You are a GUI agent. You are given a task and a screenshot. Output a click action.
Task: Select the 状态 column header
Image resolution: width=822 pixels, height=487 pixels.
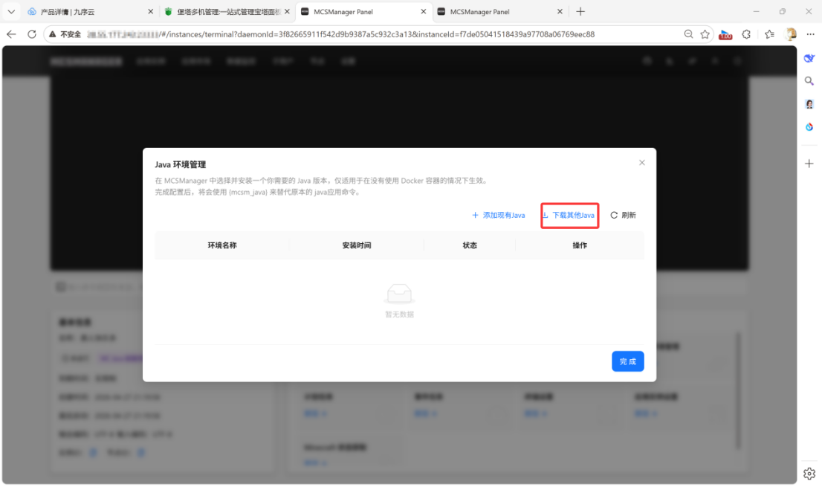pyautogui.click(x=470, y=245)
